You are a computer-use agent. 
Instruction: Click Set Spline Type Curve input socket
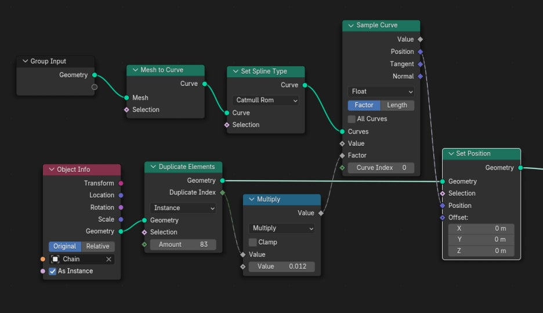[227, 113]
